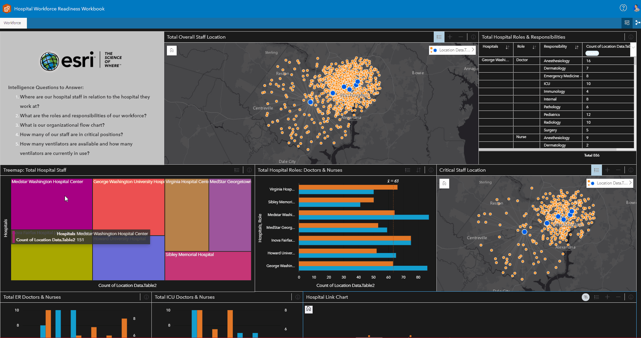Show info for Total Overall Staff Location card
This screenshot has width=641, height=338.
pos(473,37)
